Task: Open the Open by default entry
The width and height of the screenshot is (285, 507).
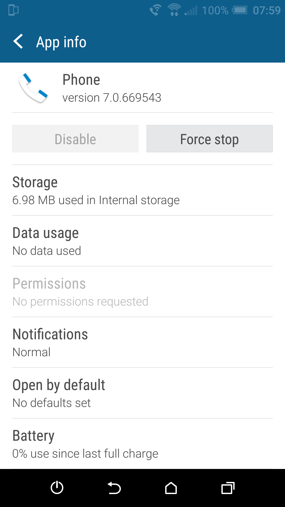Action: coord(142,393)
